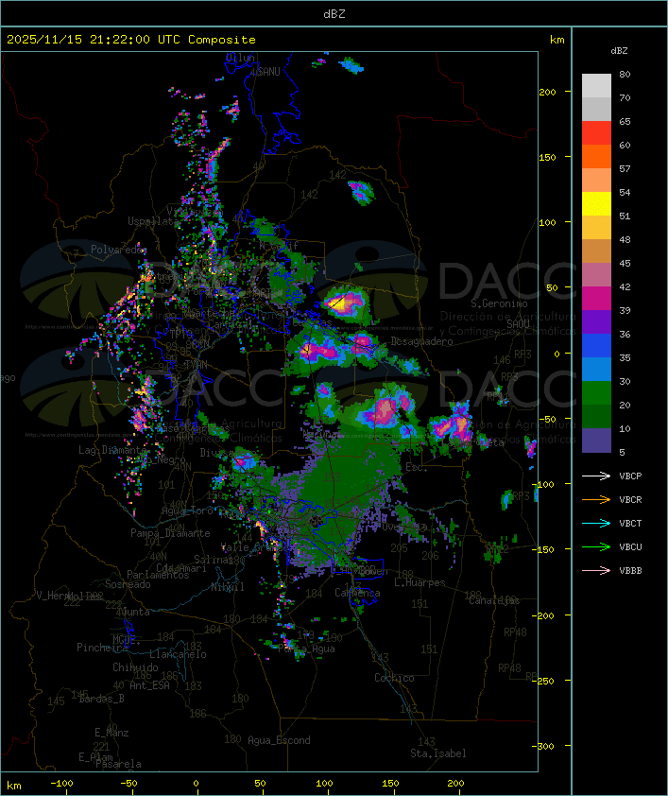The image size is (668, 796).
Task: Click the Pasarela map label
Action: pyautogui.click(x=118, y=764)
